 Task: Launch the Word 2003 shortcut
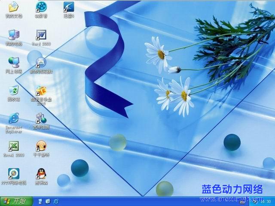(x=41, y=35)
